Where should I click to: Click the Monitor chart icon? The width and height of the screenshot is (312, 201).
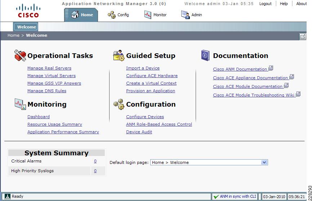tap(148, 15)
